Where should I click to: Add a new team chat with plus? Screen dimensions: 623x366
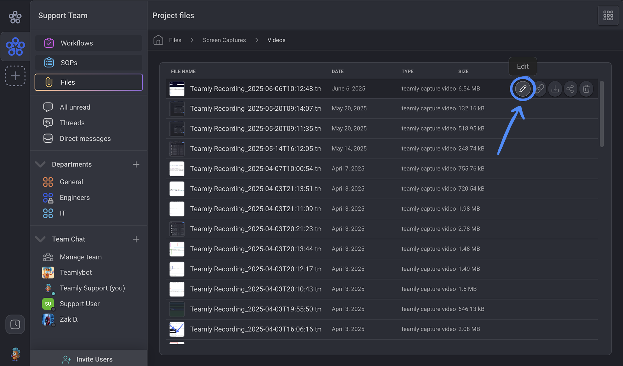pos(136,239)
